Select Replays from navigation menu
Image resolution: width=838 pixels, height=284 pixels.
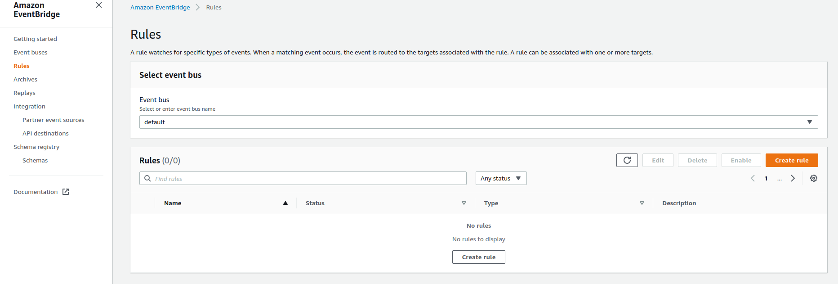point(24,93)
